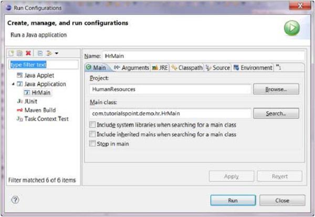
Task: Click the Search... button for main class
Action: pyautogui.click(x=276, y=113)
